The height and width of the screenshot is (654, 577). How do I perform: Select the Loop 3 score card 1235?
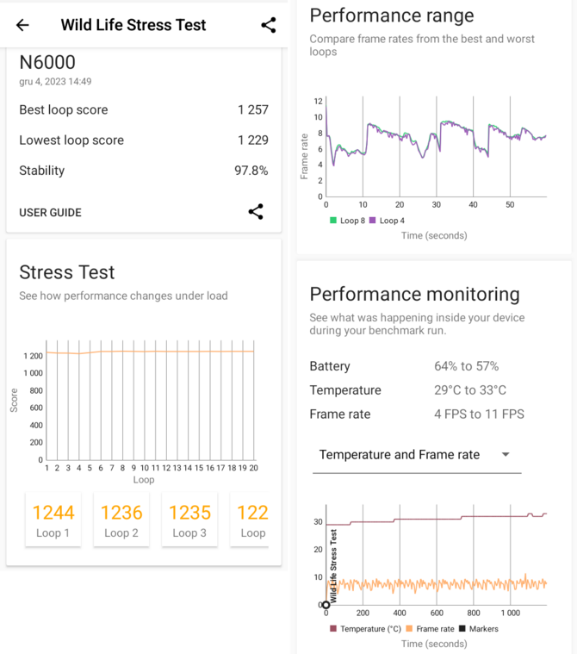(189, 520)
